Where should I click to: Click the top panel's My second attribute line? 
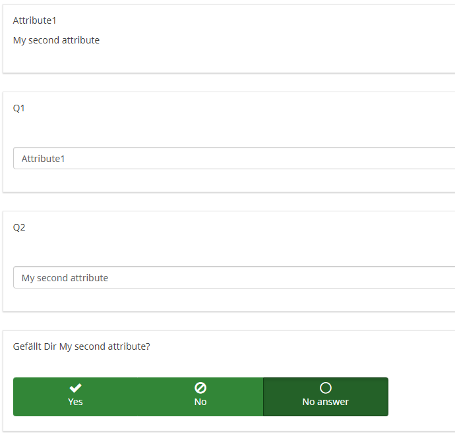[56, 40]
